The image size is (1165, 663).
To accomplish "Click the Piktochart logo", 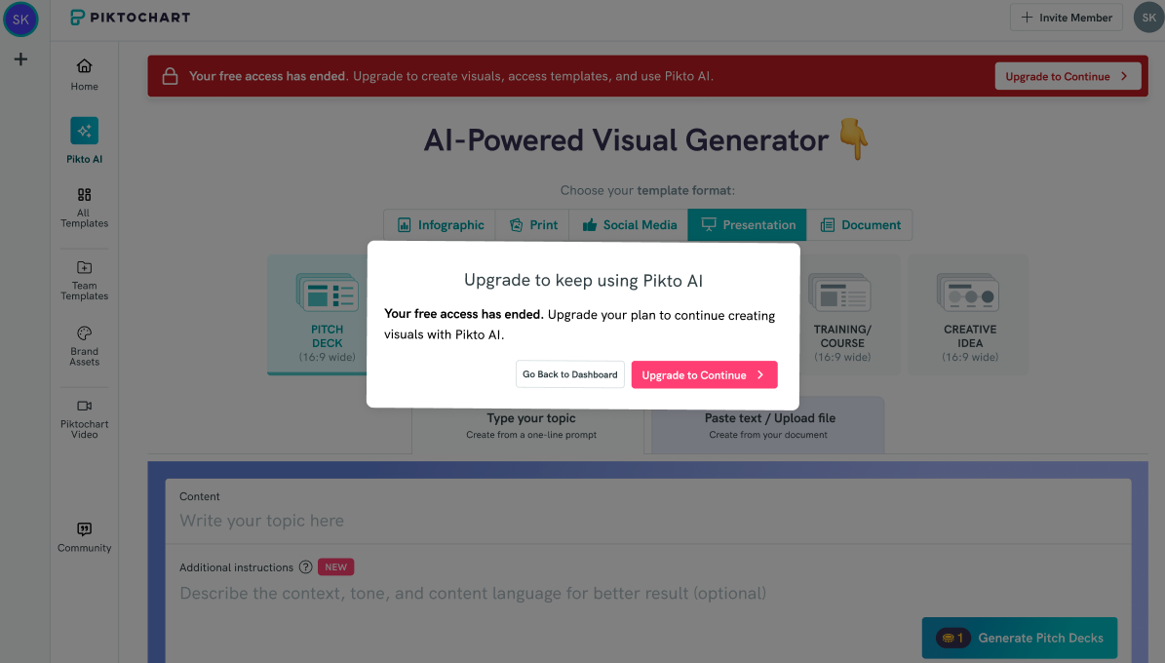I will pos(130,18).
